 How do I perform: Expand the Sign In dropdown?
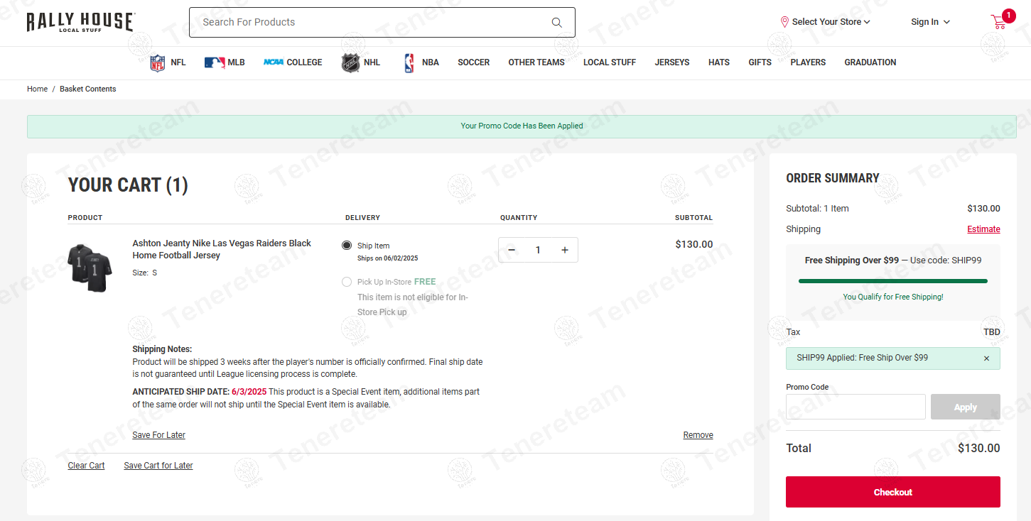point(930,22)
